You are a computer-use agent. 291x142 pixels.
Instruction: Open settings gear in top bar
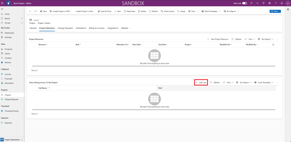pyautogui.click(x=269, y=3)
